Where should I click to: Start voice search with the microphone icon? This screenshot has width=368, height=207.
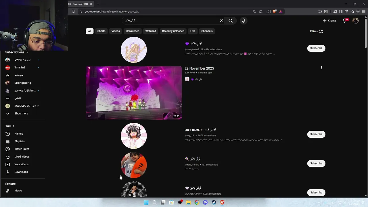(x=244, y=21)
